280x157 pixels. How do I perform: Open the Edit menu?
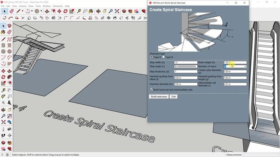coord(8,6)
